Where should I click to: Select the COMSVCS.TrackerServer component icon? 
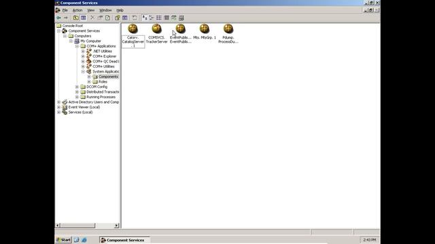[x=157, y=28]
